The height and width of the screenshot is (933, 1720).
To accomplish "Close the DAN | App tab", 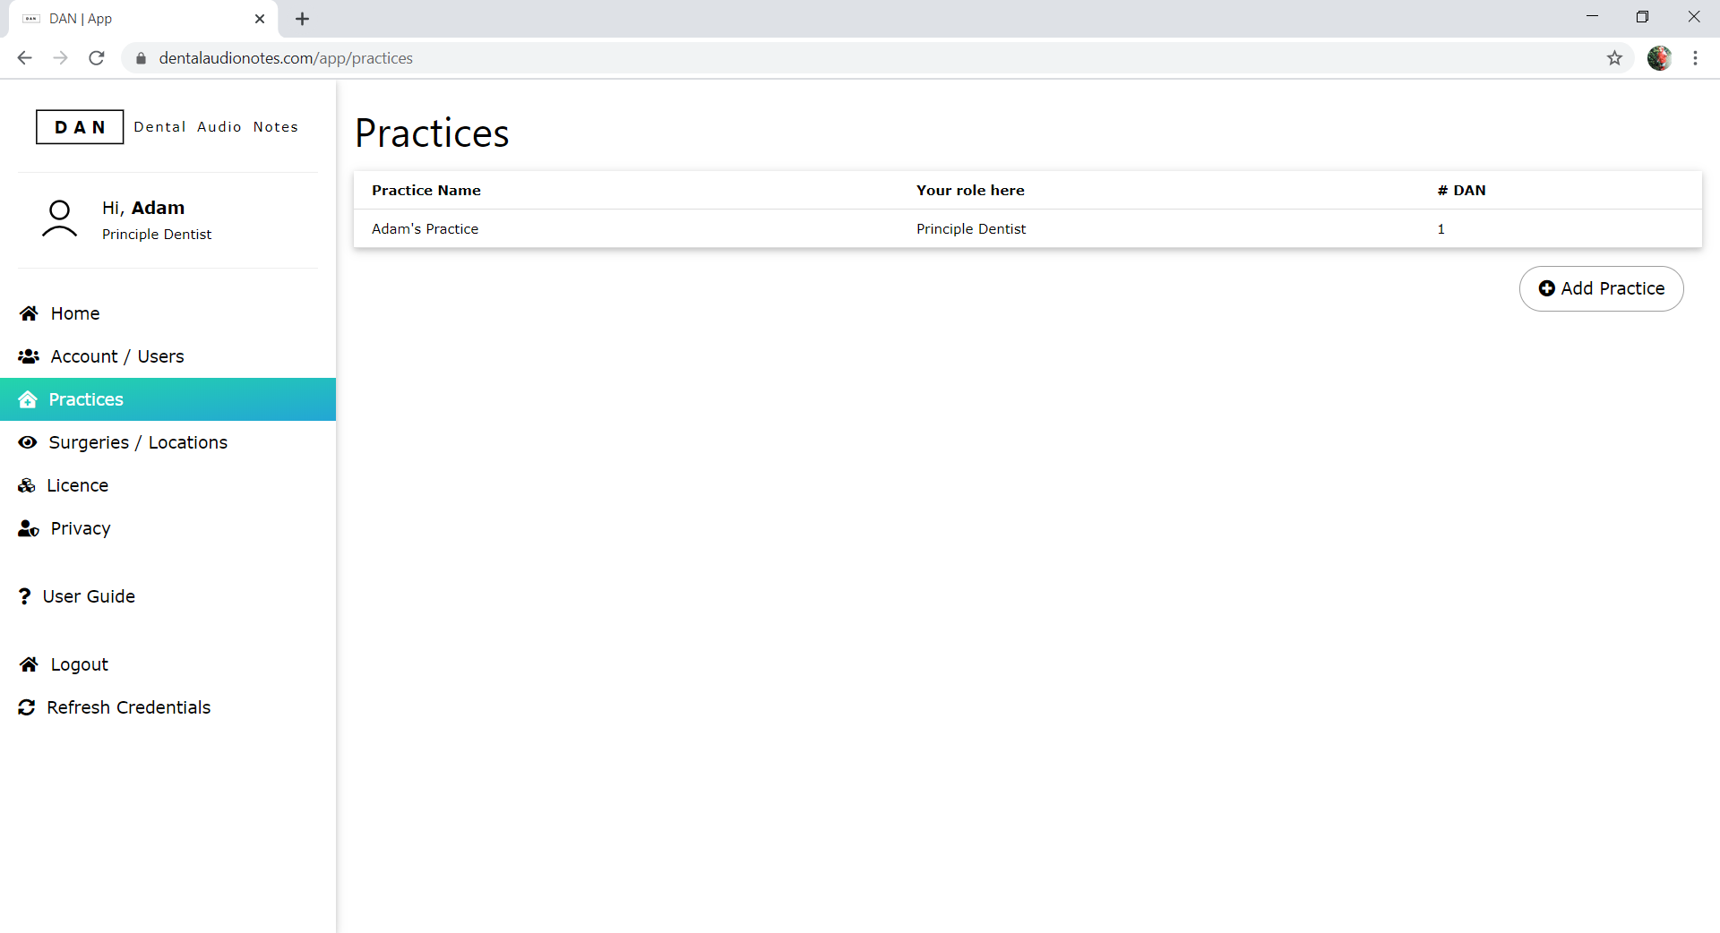I will coord(260,19).
